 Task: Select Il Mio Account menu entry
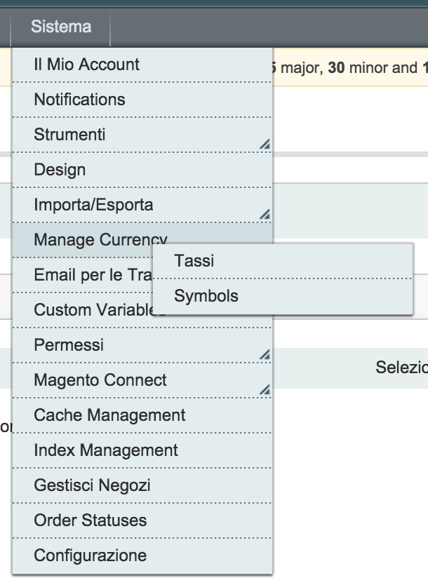pyautogui.click(x=86, y=65)
